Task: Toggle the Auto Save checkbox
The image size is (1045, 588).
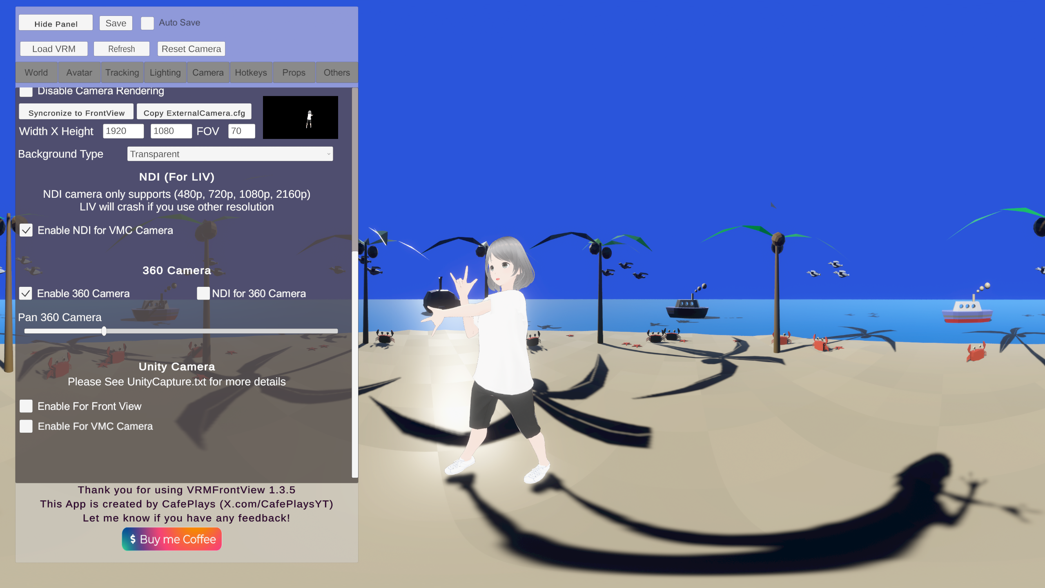Action: [x=147, y=23]
